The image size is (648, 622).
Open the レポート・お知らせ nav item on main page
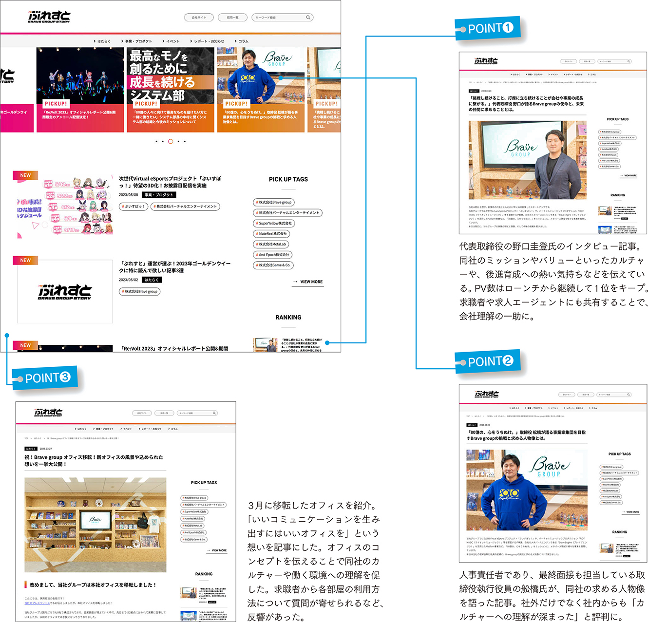[x=208, y=41]
